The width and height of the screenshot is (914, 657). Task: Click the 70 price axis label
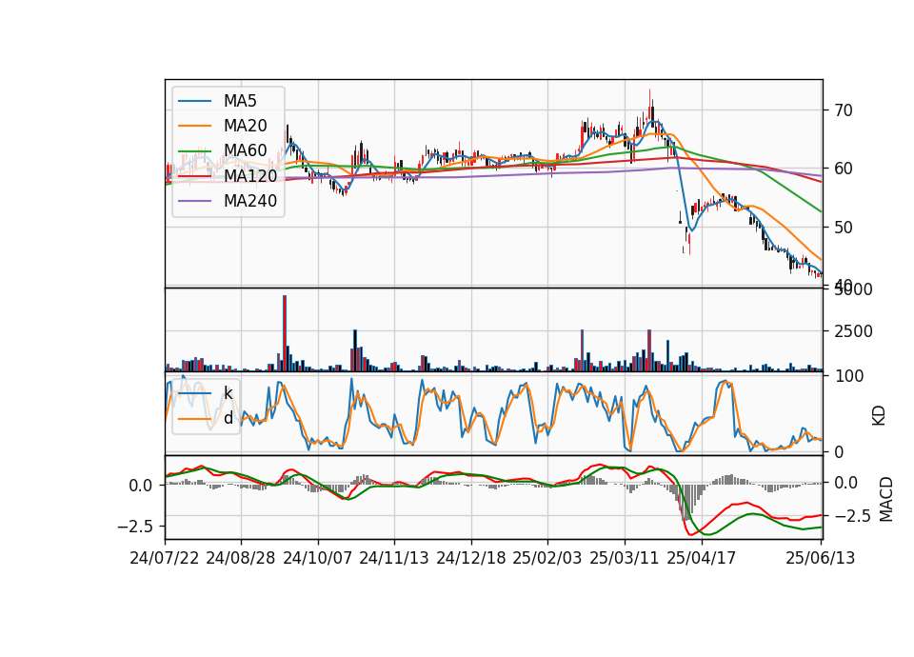[x=843, y=110]
